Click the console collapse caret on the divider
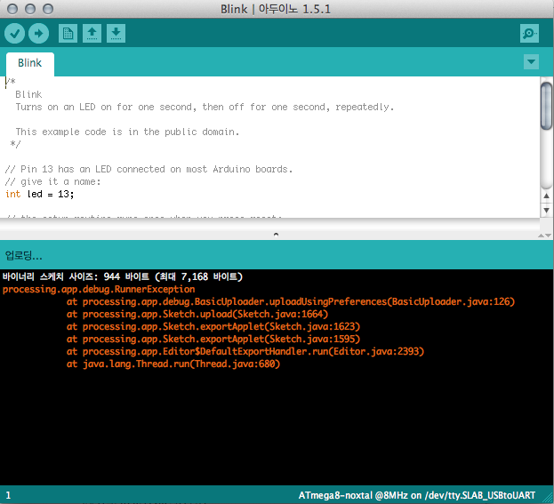The height and width of the screenshot is (504, 554). tap(276, 234)
